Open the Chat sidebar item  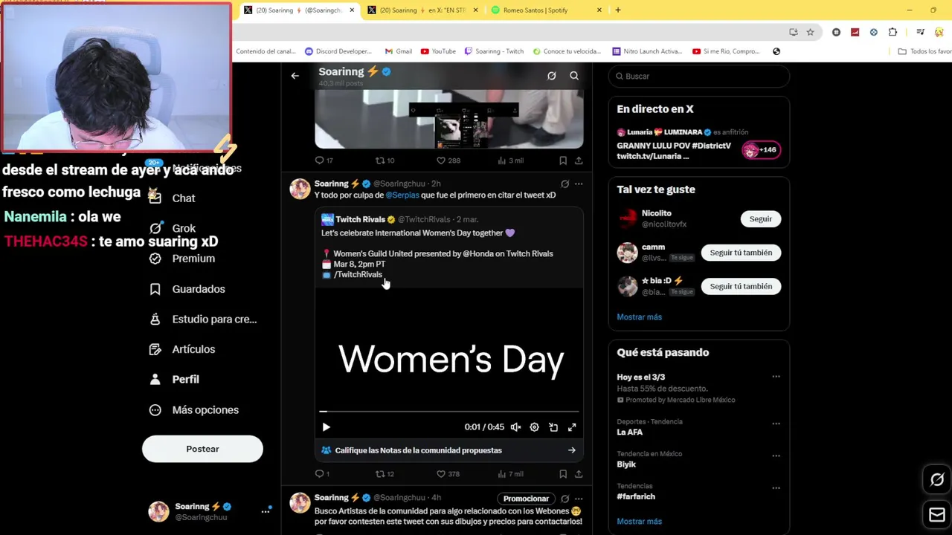pyautogui.click(x=173, y=198)
